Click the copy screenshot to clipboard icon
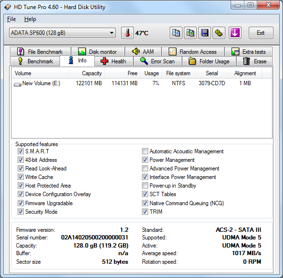 coord(190,33)
